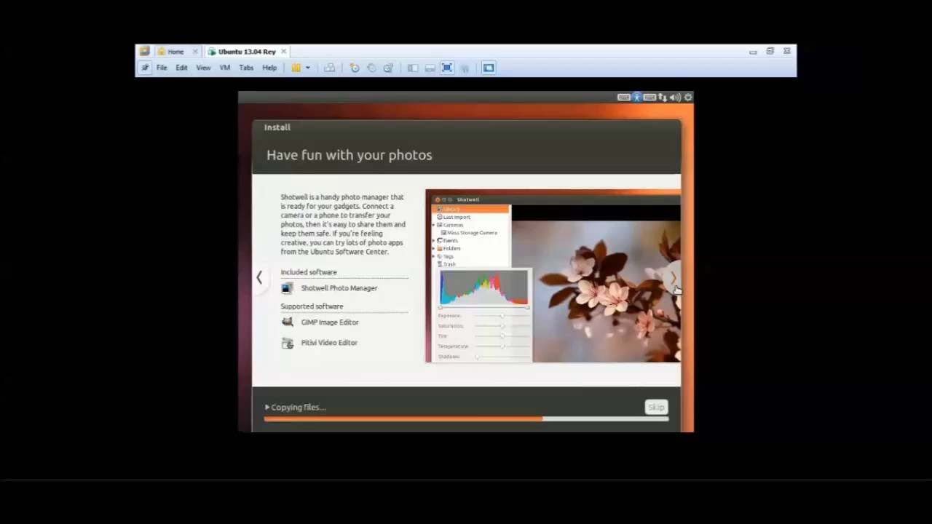The height and width of the screenshot is (524, 932).
Task: Switch to Unity mode toolbar icon
Action: (x=464, y=68)
